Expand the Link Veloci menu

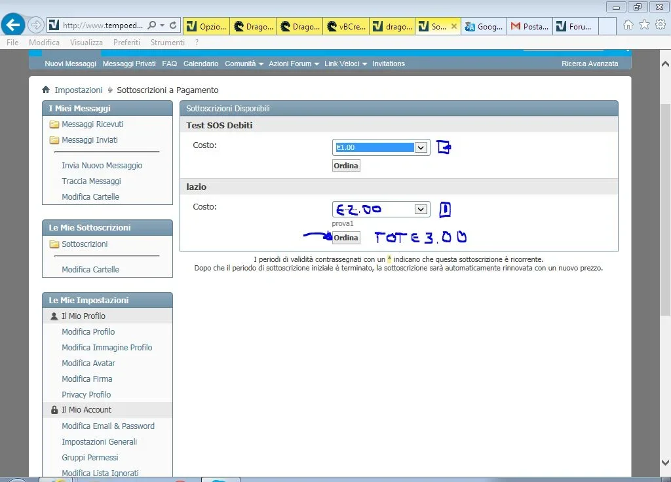(x=345, y=64)
